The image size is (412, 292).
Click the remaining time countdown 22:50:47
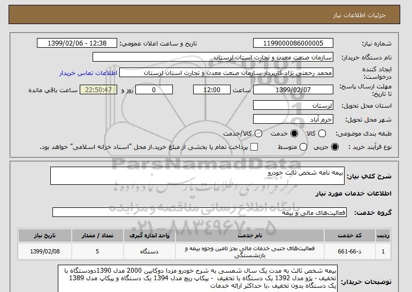tap(98, 89)
